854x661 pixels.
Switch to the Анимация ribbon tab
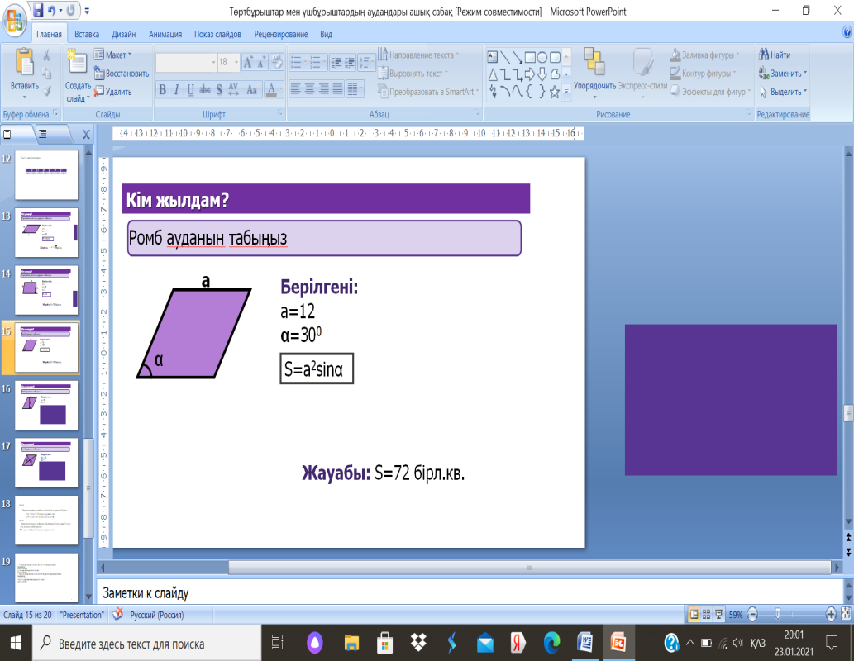point(165,35)
